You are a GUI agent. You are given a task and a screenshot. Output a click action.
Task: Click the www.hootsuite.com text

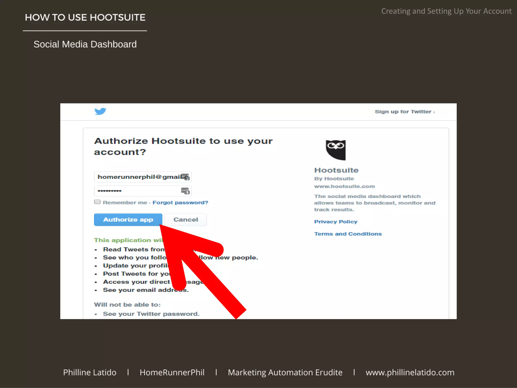coord(344,186)
